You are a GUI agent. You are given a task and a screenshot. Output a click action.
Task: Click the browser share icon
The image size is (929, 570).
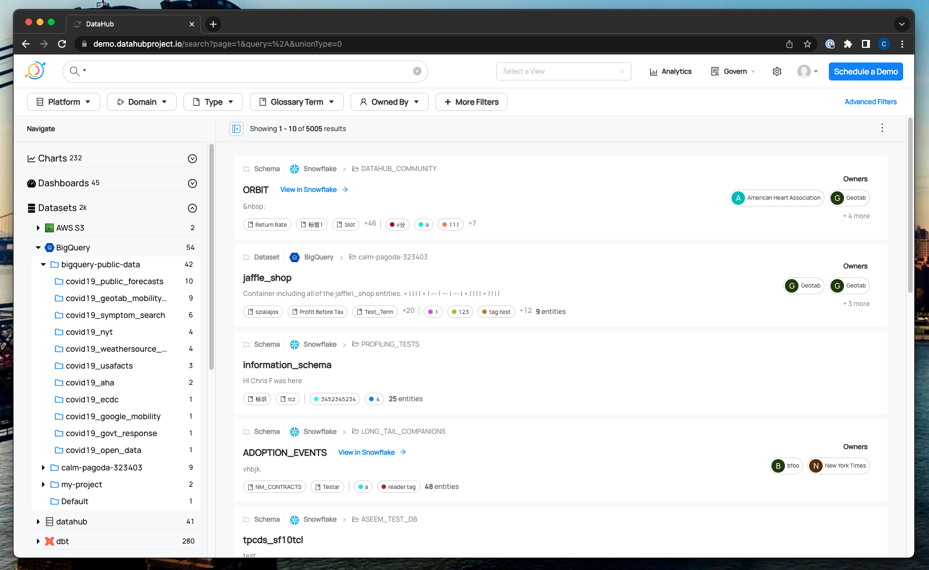tap(789, 44)
